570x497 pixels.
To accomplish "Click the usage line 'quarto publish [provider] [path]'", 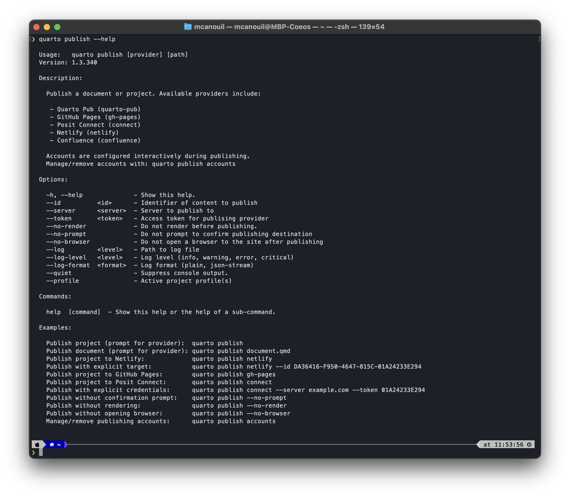I will [x=130, y=55].
